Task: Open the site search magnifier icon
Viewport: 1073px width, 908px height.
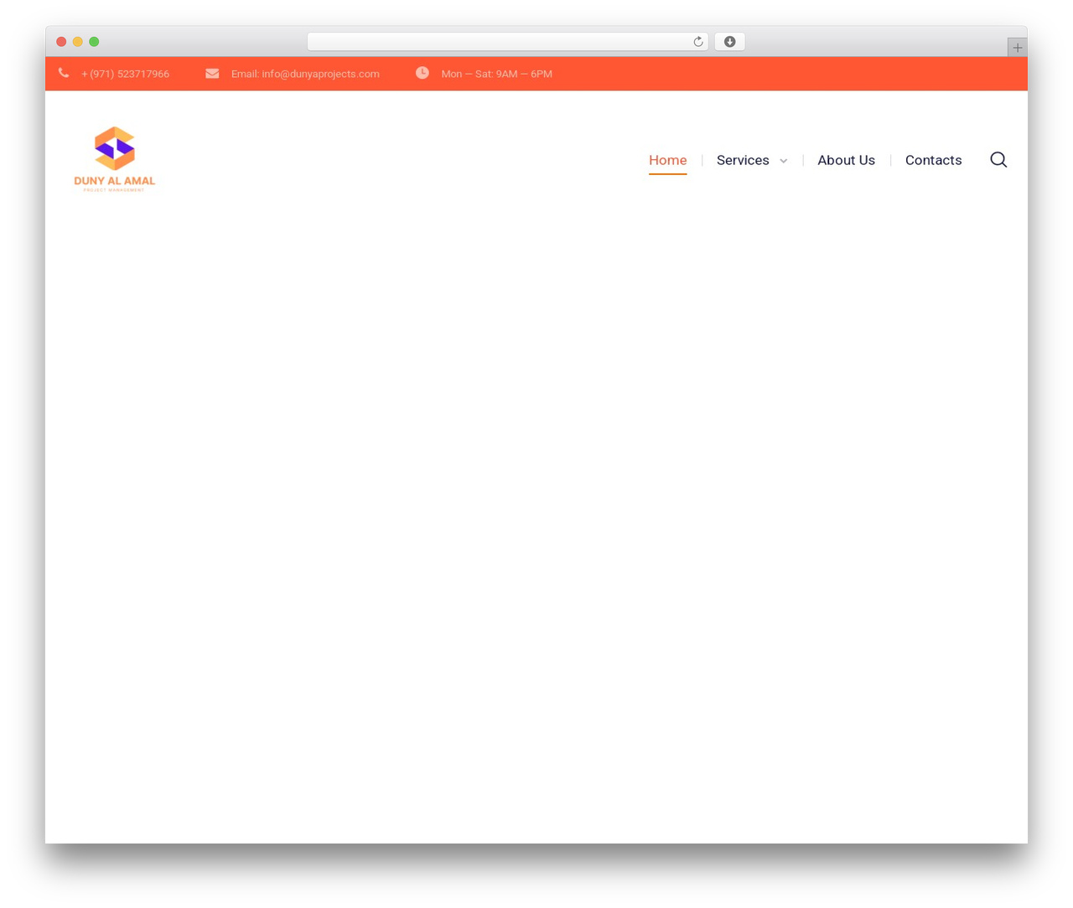Action: point(998,159)
